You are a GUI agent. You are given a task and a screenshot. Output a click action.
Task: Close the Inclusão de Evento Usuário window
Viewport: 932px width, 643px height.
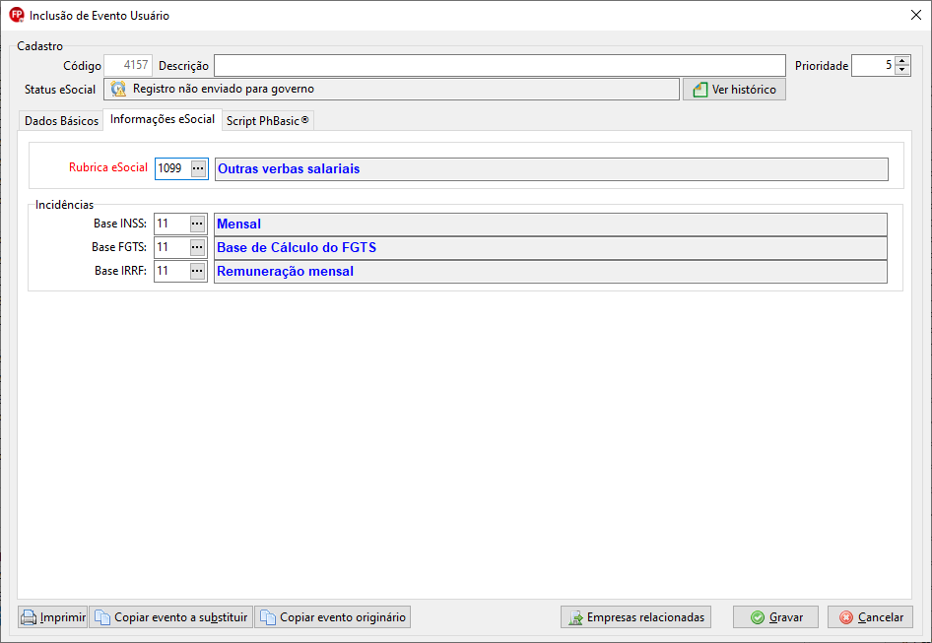[x=916, y=16]
